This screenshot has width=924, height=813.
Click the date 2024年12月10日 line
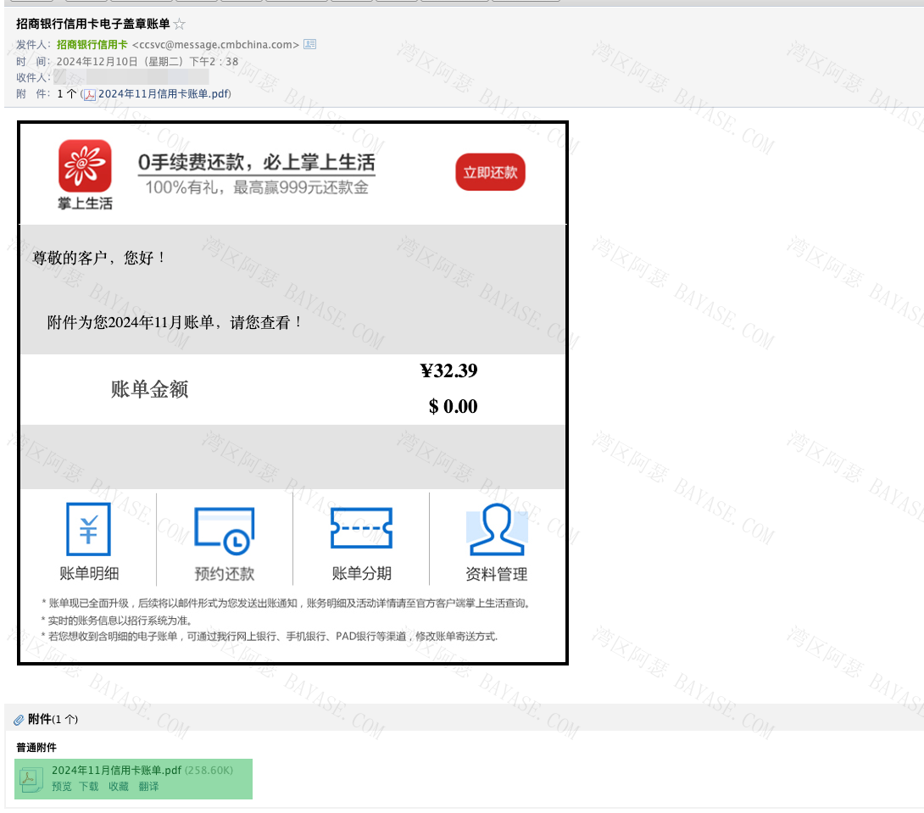point(148,61)
